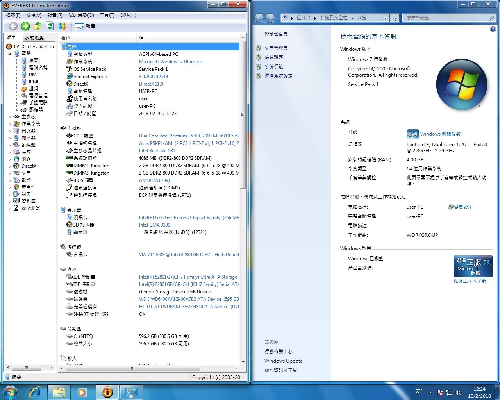
Task: Expand the 存放 tree node
Action: [10, 152]
